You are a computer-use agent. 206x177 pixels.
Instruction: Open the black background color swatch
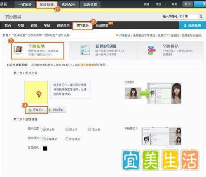pyautogui.click(x=45, y=148)
